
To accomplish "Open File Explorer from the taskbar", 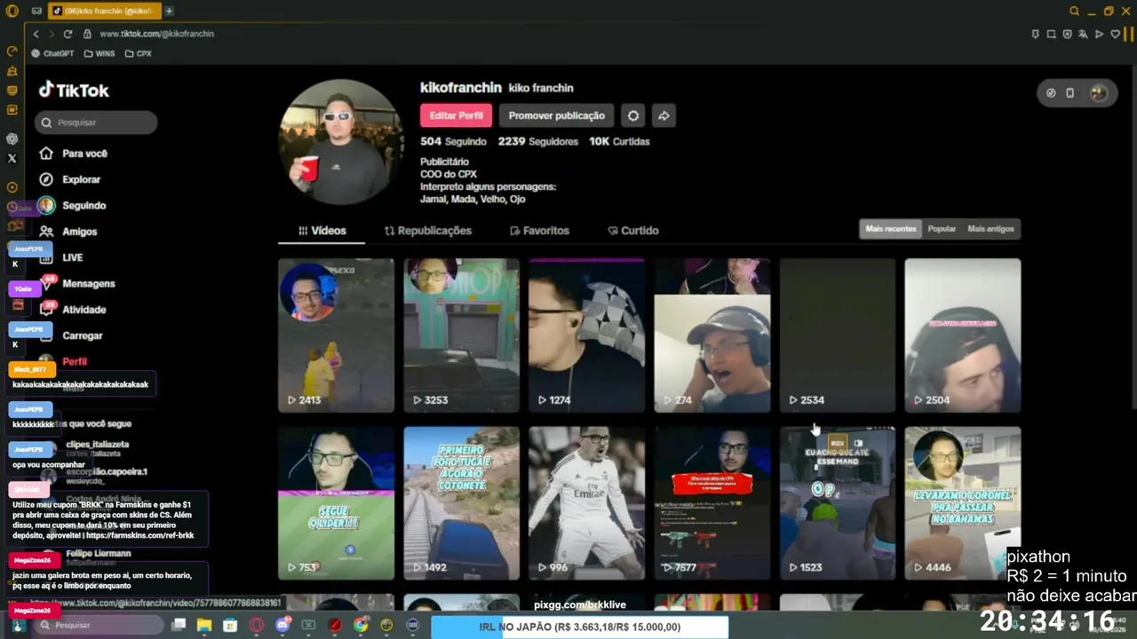I will tap(204, 625).
